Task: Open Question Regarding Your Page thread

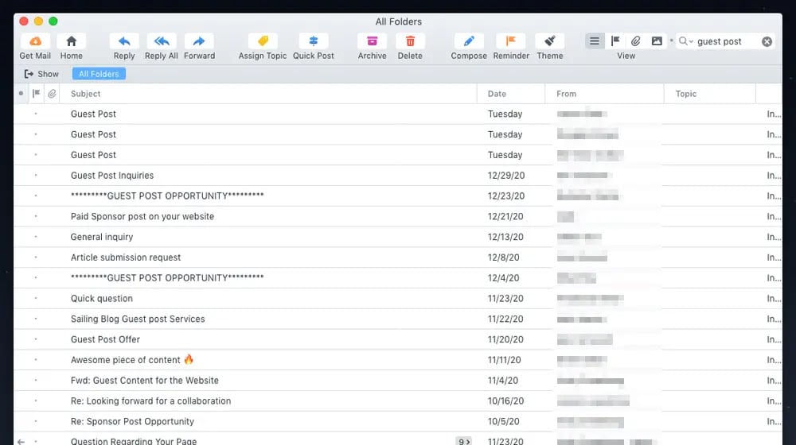Action: click(x=398, y=440)
